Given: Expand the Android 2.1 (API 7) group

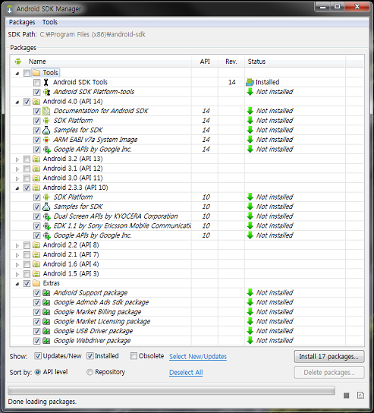Looking at the screenshot, I should click(17, 255).
